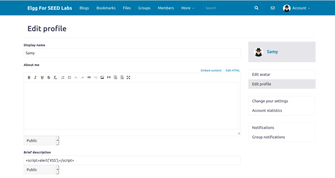The image size is (335, 178).
Task: Toggle bold formatting in About me editor
Action: click(29, 78)
